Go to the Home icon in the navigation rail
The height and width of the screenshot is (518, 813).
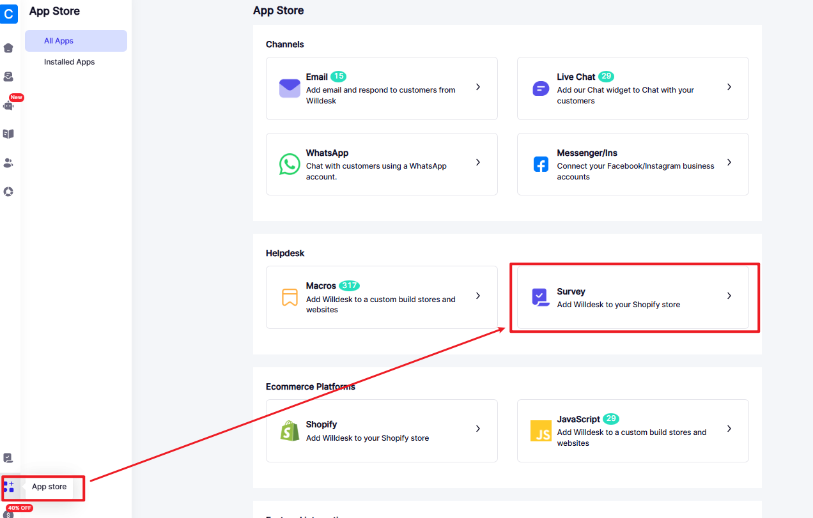8,48
